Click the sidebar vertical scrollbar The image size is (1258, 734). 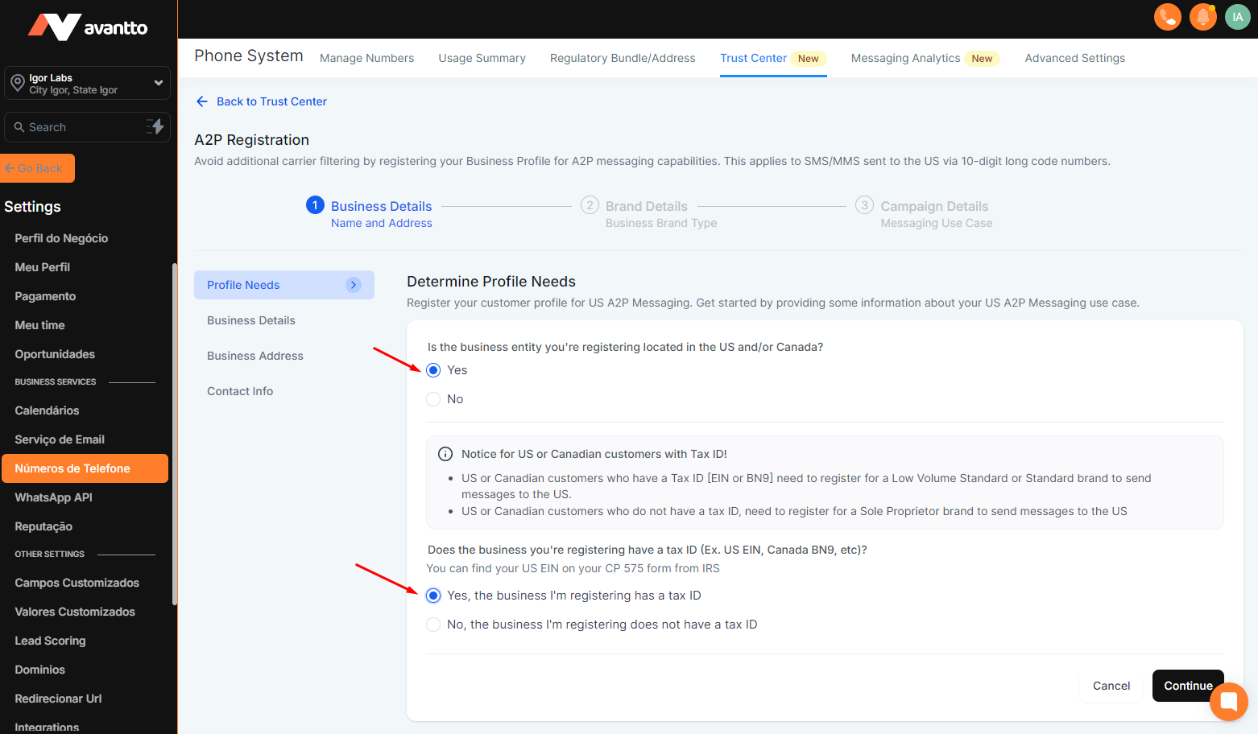click(x=175, y=435)
